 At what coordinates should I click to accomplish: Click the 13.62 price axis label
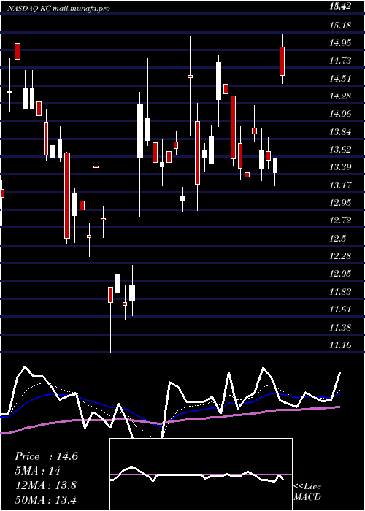[x=341, y=150]
